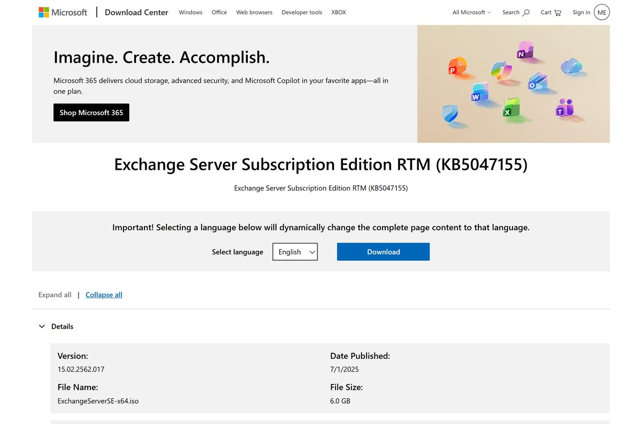The width and height of the screenshot is (642, 424).
Task: Click the Imagine. Create. Accomplish. headline
Action: [x=162, y=57]
